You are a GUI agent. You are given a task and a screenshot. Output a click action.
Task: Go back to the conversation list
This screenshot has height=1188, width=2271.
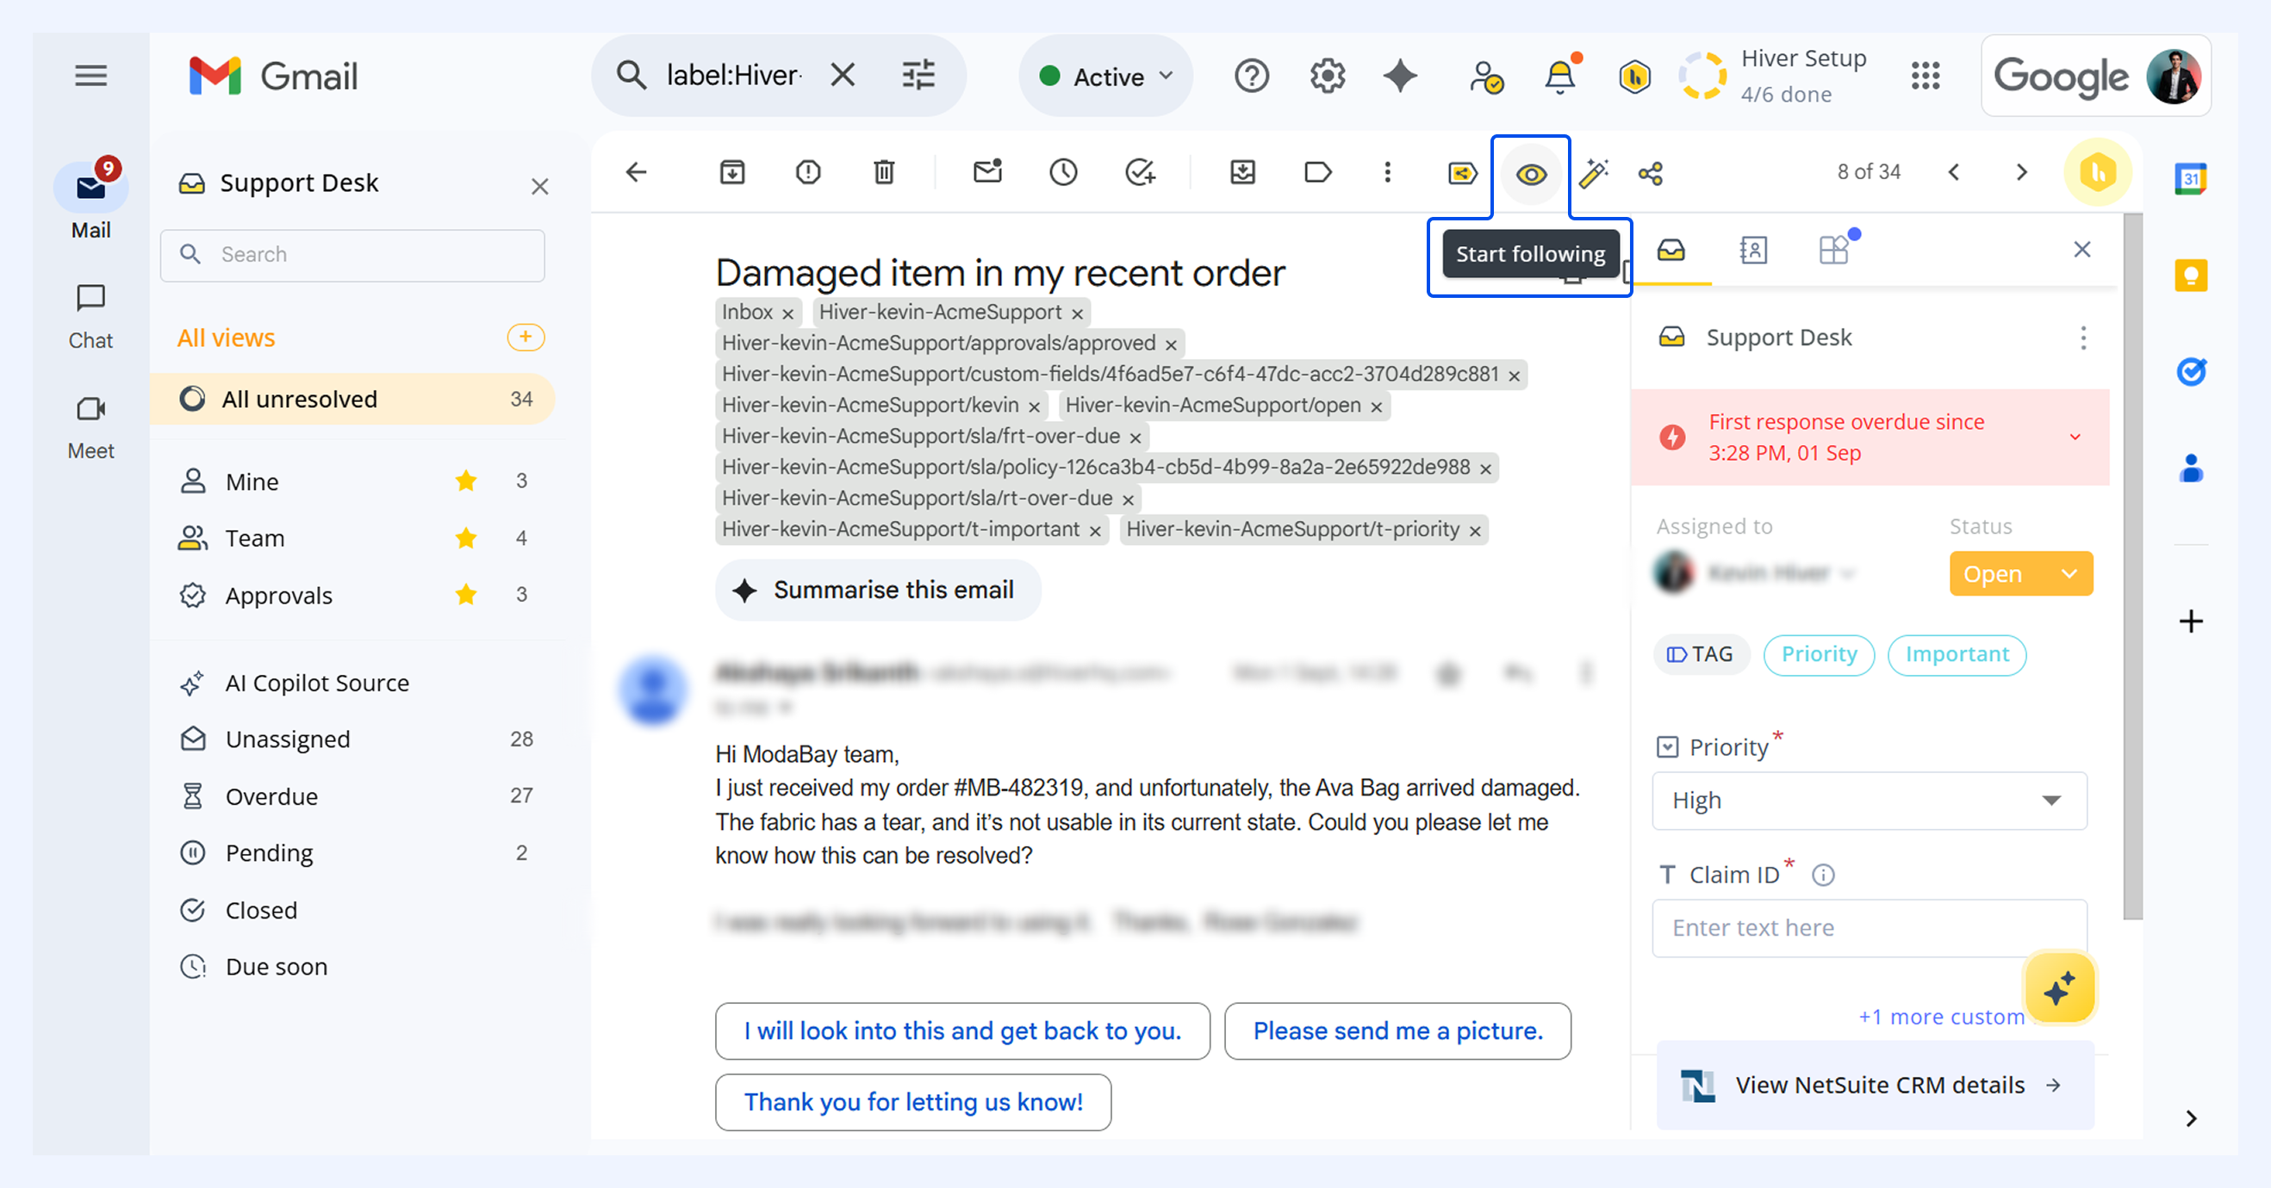tap(637, 173)
